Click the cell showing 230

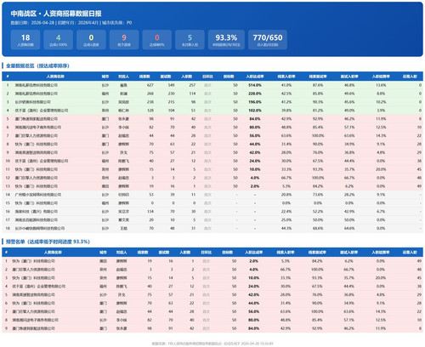pos(171,94)
